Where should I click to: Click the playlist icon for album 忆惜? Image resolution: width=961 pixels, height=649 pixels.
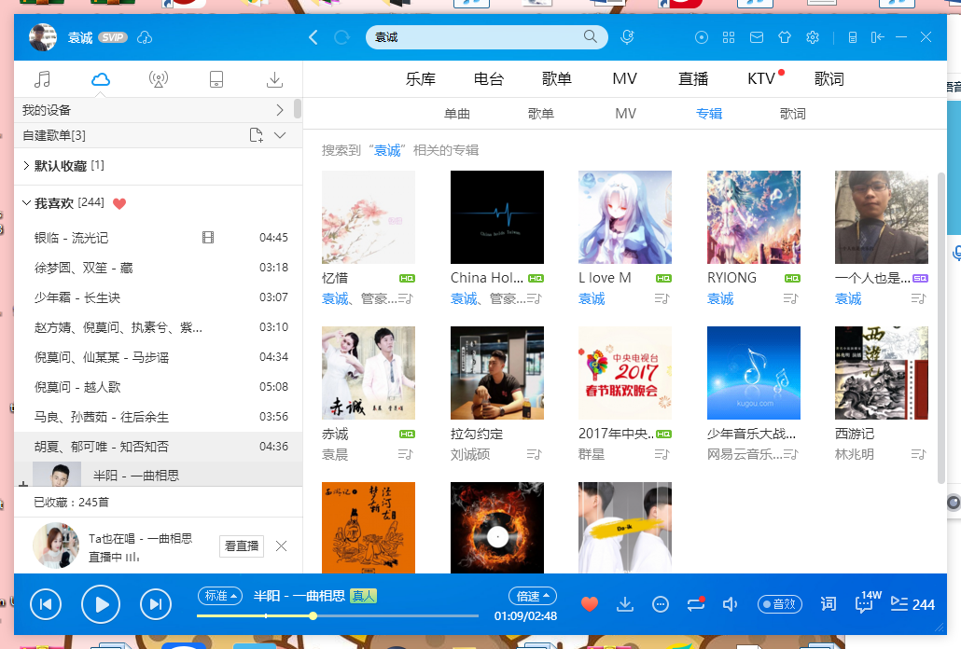[x=406, y=298]
